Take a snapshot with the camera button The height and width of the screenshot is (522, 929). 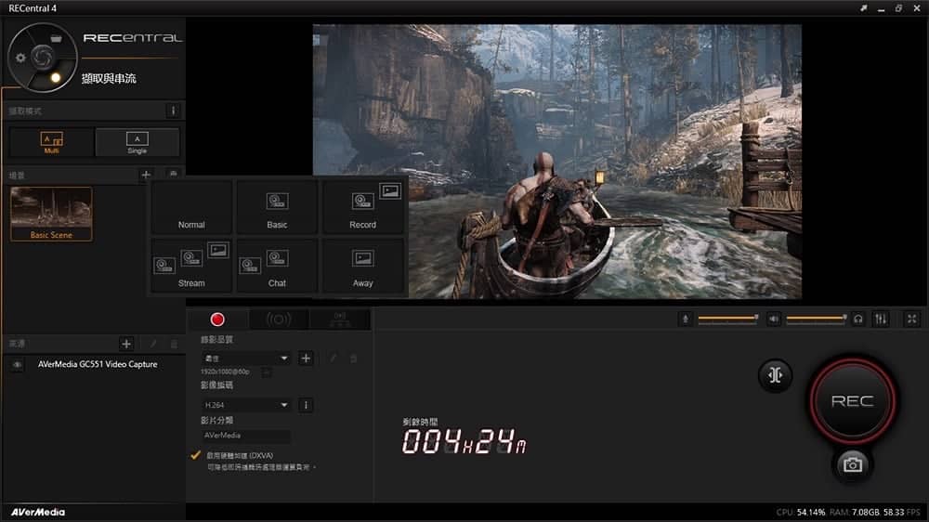click(853, 464)
